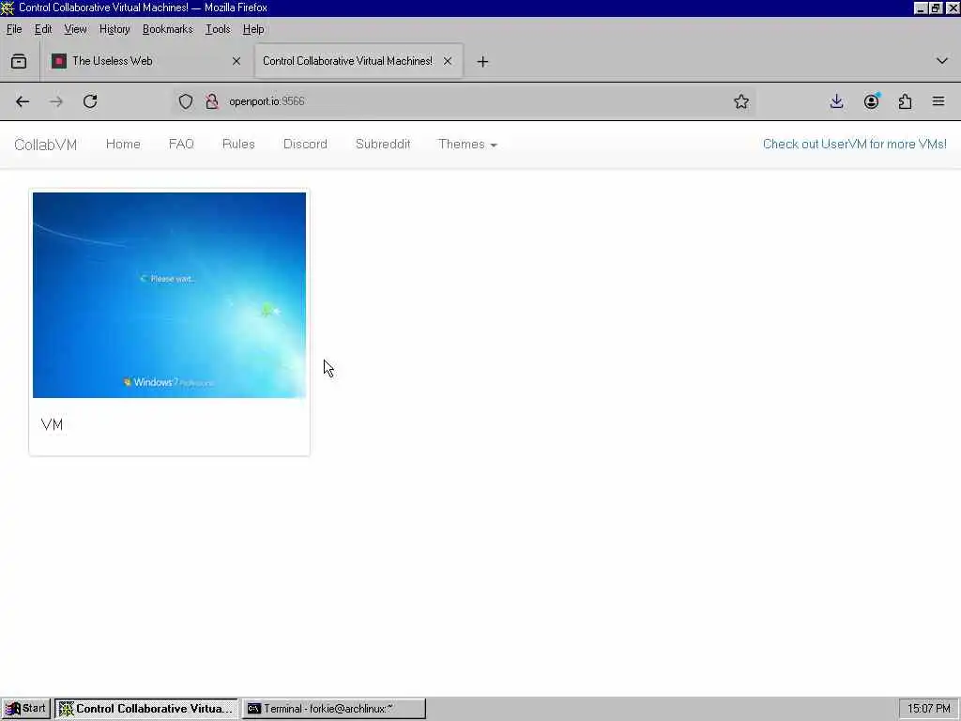Open the Bookmarks menu

click(167, 29)
